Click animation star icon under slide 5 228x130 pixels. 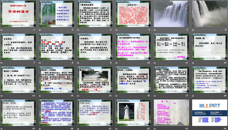coord(155,30)
